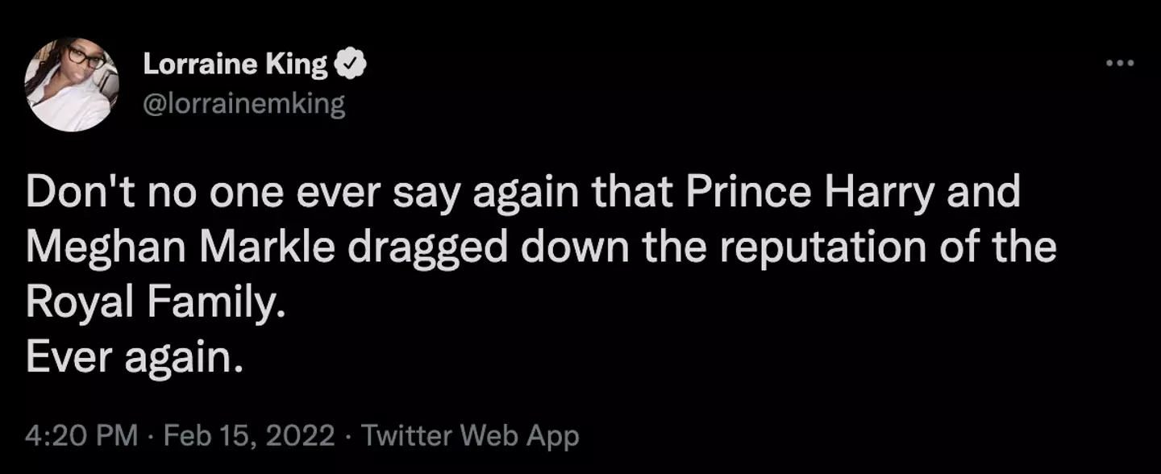Open the three-dot More options menu
The width and height of the screenshot is (1161, 474).
pos(1120,64)
